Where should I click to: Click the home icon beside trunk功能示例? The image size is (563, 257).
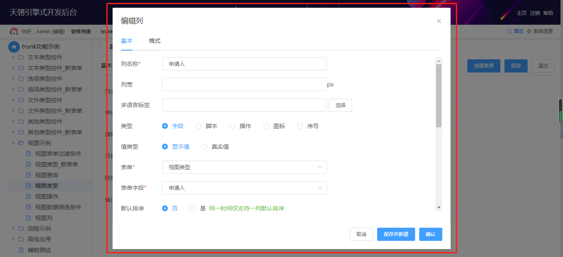pos(14,47)
